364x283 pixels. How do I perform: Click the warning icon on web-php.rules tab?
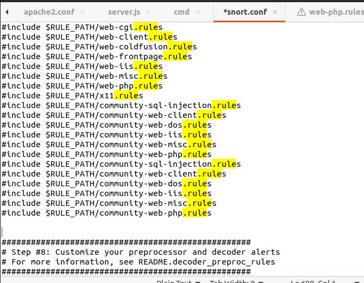pyautogui.click(x=302, y=11)
